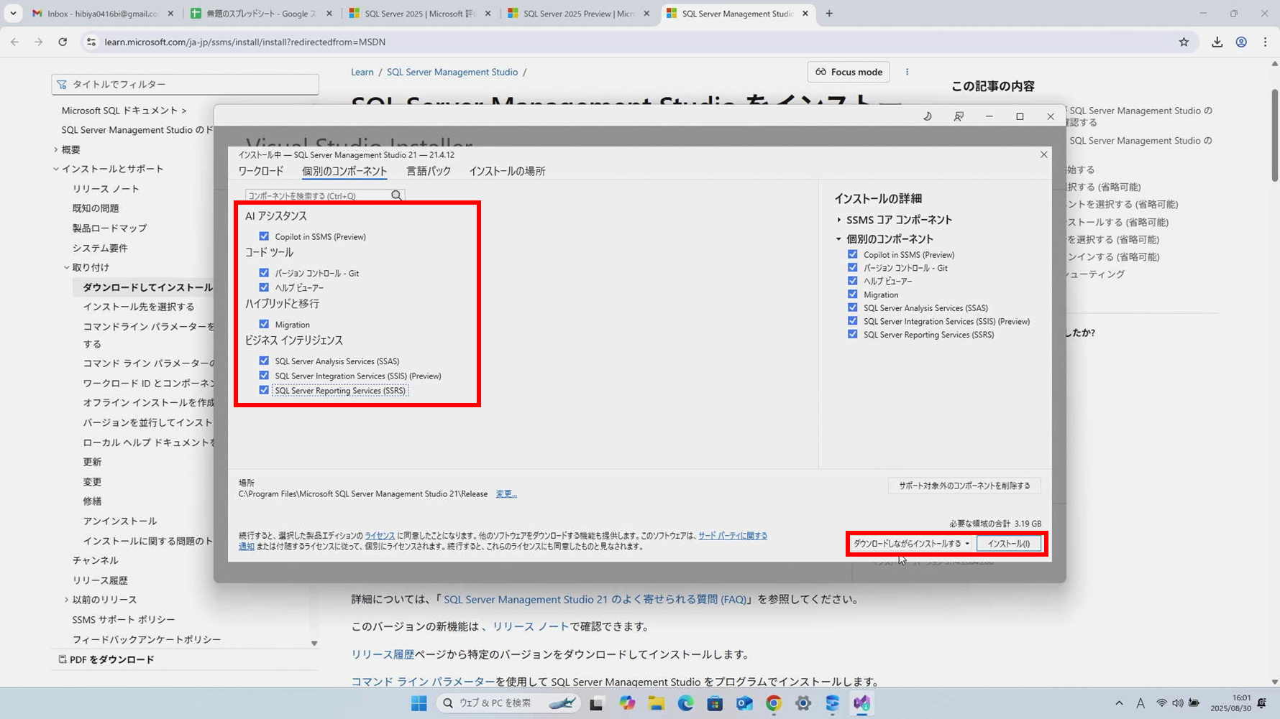Image resolution: width=1280 pixels, height=719 pixels.
Task: Switch to the ワークロード tab
Action: (x=260, y=171)
